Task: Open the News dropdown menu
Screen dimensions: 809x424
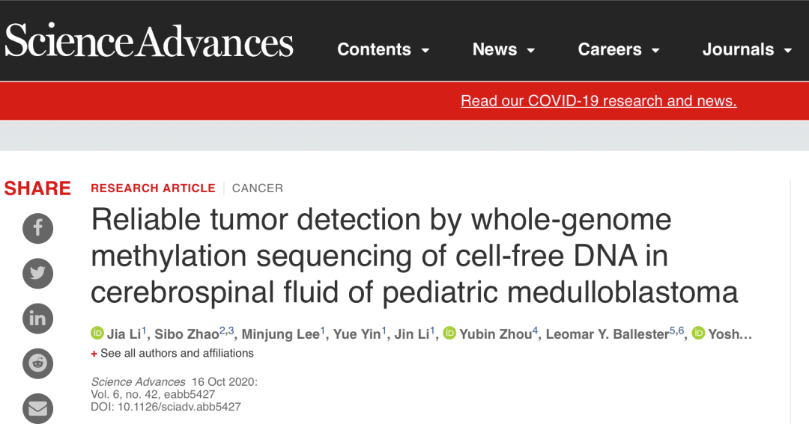Action: click(x=503, y=49)
